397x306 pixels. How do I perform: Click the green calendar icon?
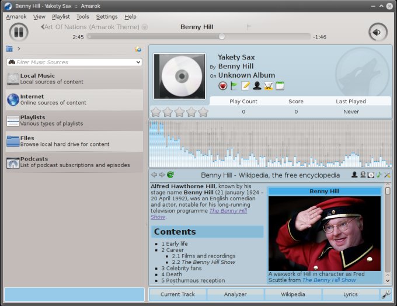(280, 86)
